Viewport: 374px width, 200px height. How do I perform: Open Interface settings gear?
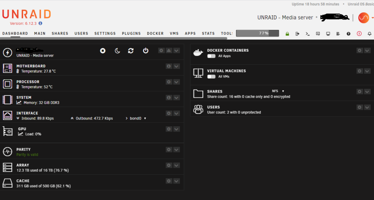pos(169,113)
